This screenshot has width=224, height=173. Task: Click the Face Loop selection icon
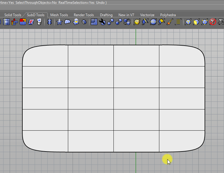pos(162,22)
